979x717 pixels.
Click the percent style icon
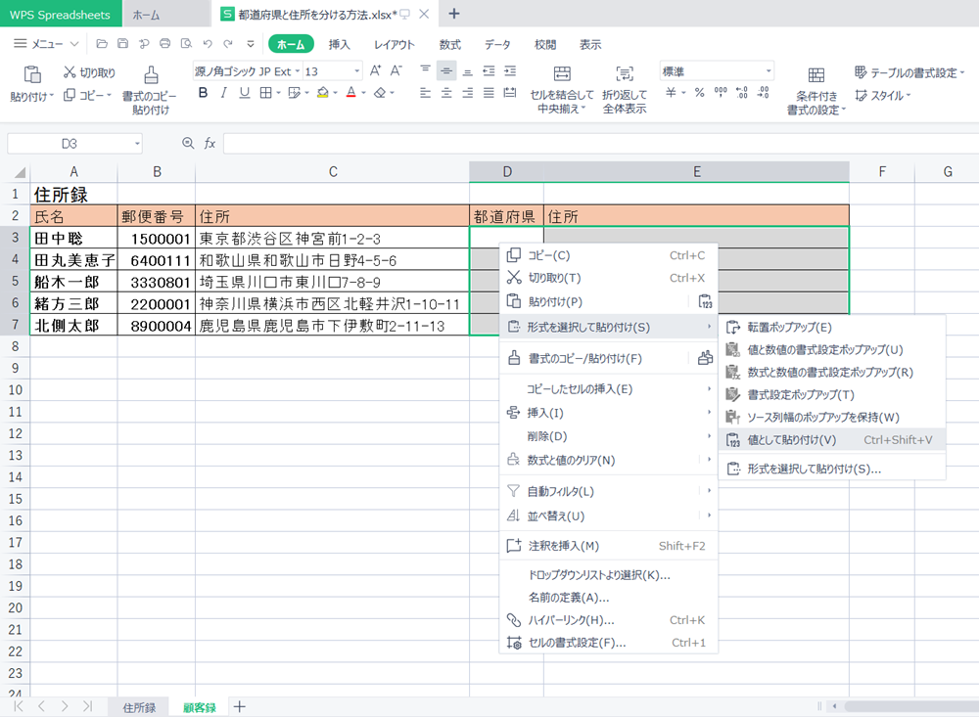click(x=699, y=93)
